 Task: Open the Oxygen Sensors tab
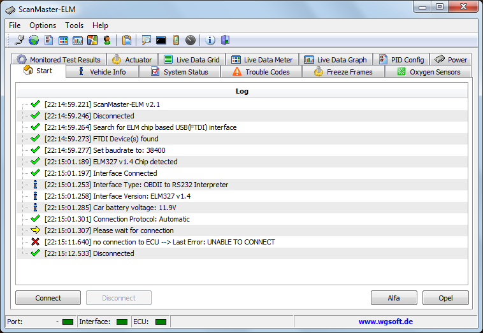coord(428,72)
